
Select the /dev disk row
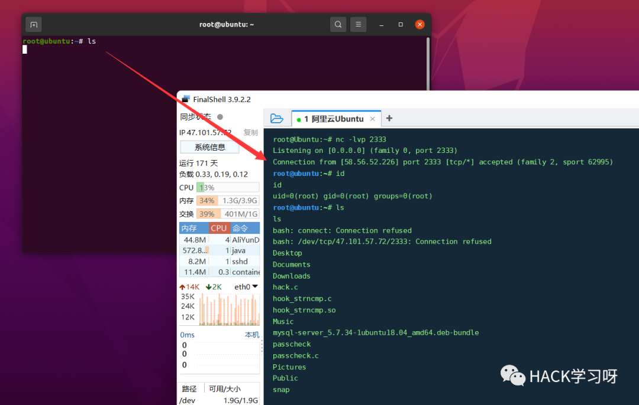point(220,400)
